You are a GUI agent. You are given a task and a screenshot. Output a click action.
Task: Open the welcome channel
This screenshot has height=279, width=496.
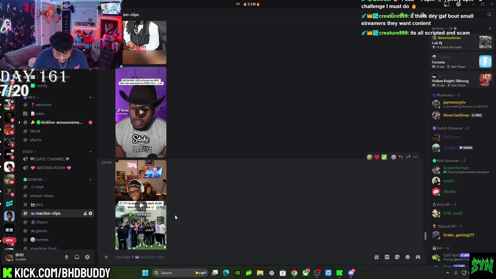point(57,105)
